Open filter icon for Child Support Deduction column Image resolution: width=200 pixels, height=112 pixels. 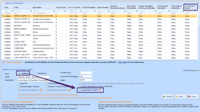pos(169,11)
